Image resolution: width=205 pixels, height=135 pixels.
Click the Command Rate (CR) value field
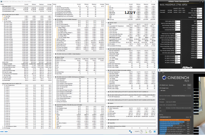pyautogui.click(x=177, y=30)
